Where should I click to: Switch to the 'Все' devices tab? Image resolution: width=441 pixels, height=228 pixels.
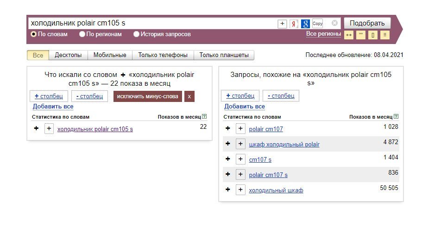tap(38, 55)
